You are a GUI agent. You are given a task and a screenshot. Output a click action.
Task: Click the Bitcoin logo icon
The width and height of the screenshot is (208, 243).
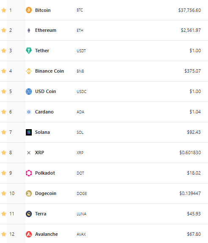coord(29,10)
